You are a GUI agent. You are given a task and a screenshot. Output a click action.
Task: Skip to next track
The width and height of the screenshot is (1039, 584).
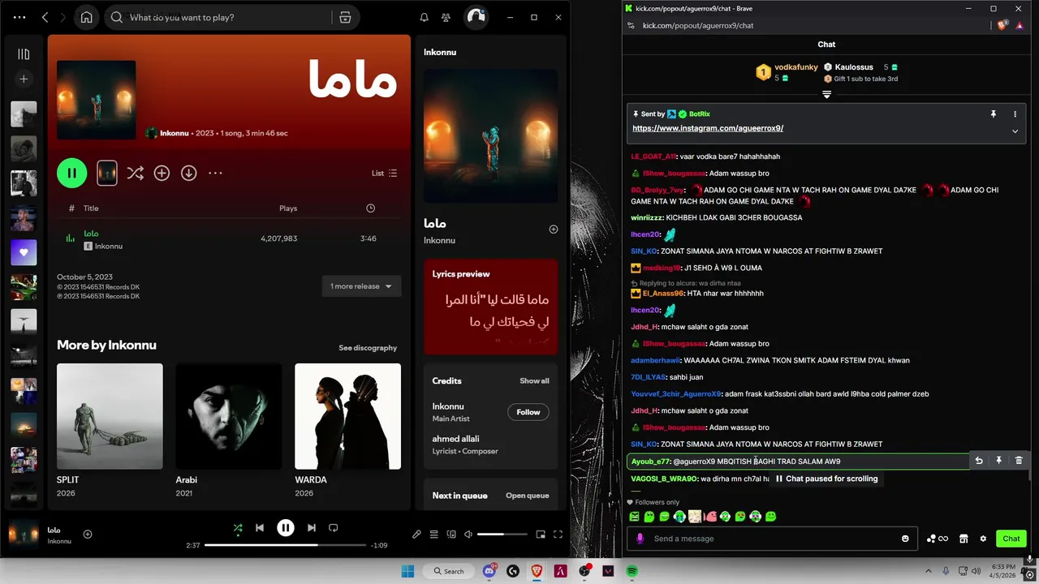click(312, 528)
